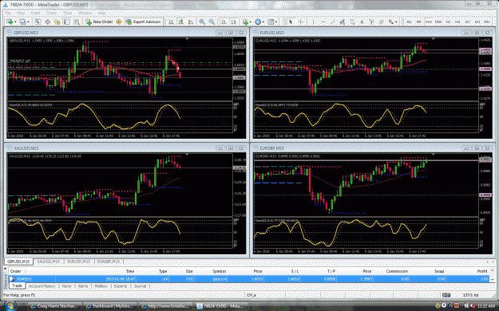Switch to the EURGBP,M15 chart tab
Screen dimensions: 499x311
click(109, 262)
